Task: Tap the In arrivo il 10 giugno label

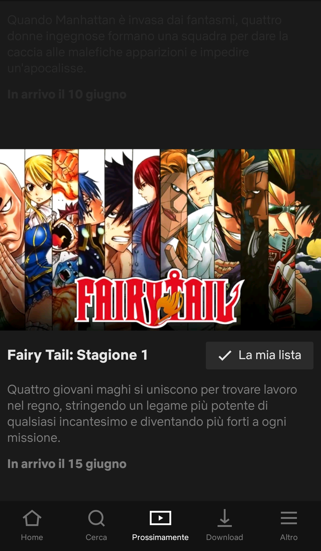Action: click(x=67, y=94)
